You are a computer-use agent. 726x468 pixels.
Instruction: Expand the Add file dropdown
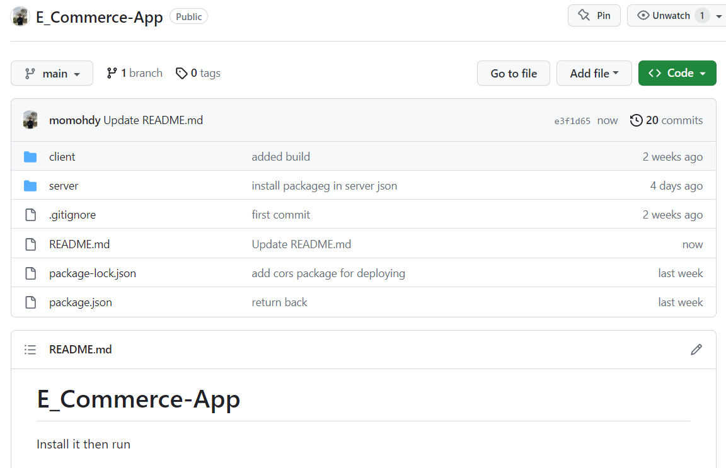[x=594, y=74]
